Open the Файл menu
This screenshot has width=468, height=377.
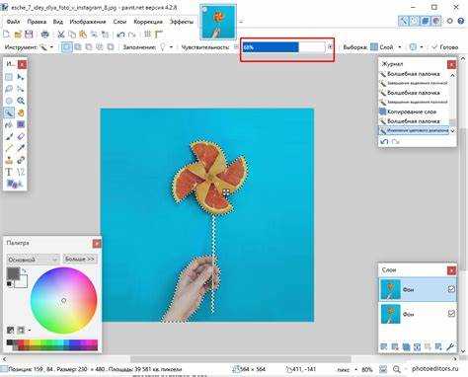[13, 22]
